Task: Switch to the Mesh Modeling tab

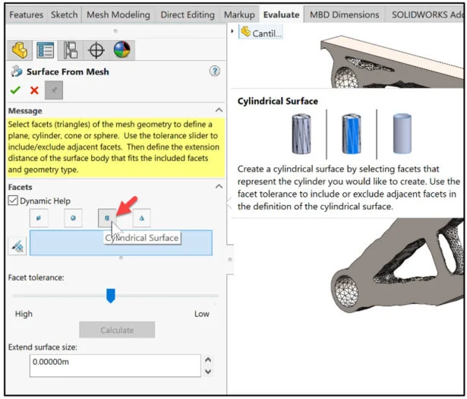Action: (117, 14)
